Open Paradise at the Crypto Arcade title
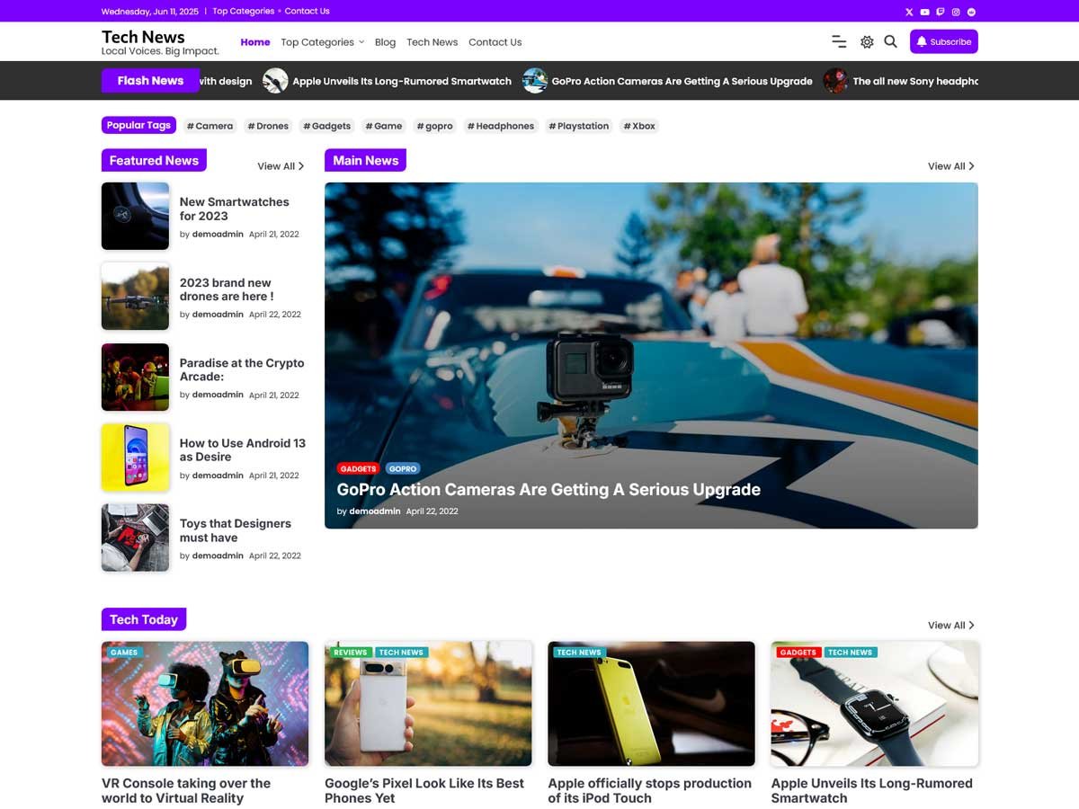Viewport: 1079px width, 809px height. point(242,369)
